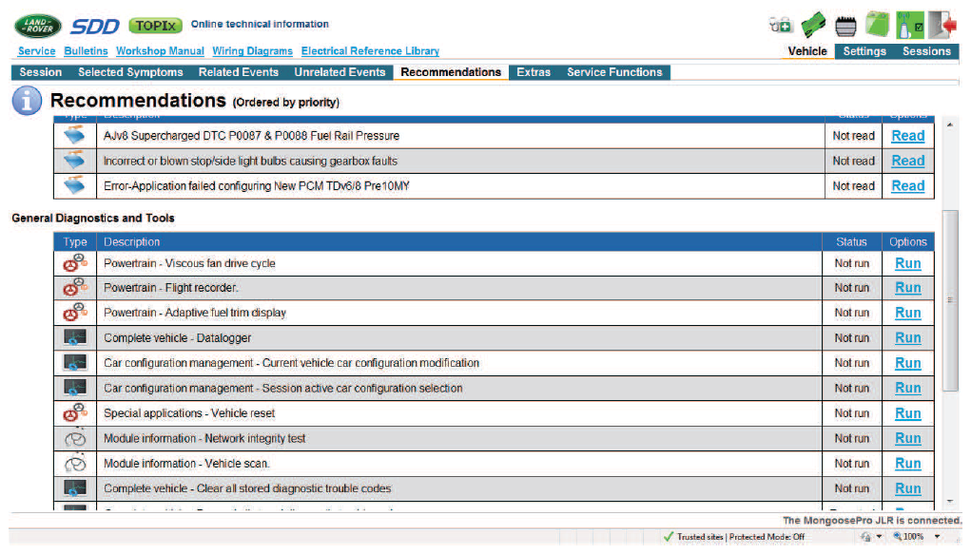Click the exit door icon
971x554 pixels.
pos(942,26)
